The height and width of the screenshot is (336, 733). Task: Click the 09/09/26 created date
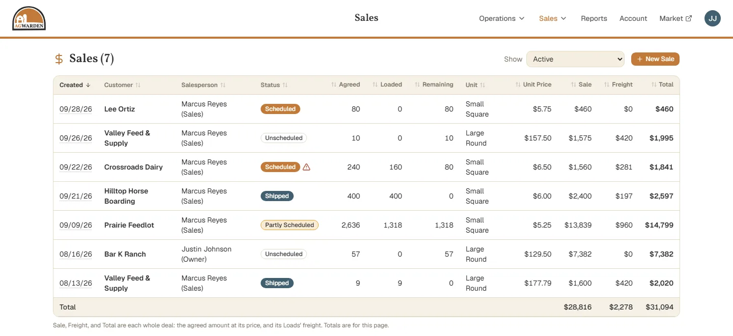coord(76,225)
